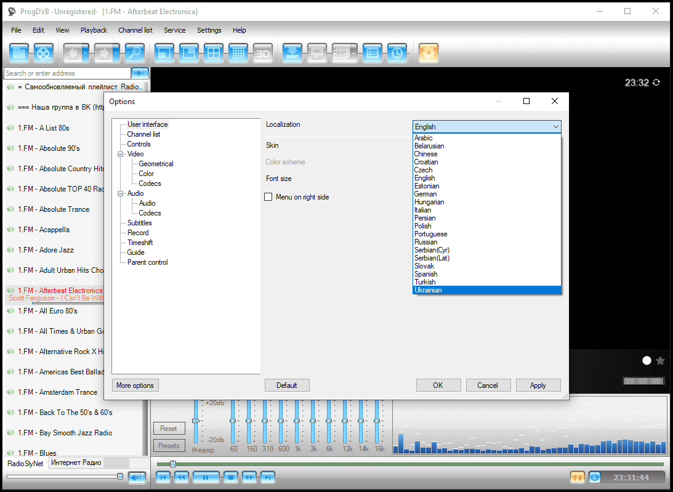Viewport: 673px width, 492px height.
Task: Click the go arrow beside the address field
Action: coord(137,73)
